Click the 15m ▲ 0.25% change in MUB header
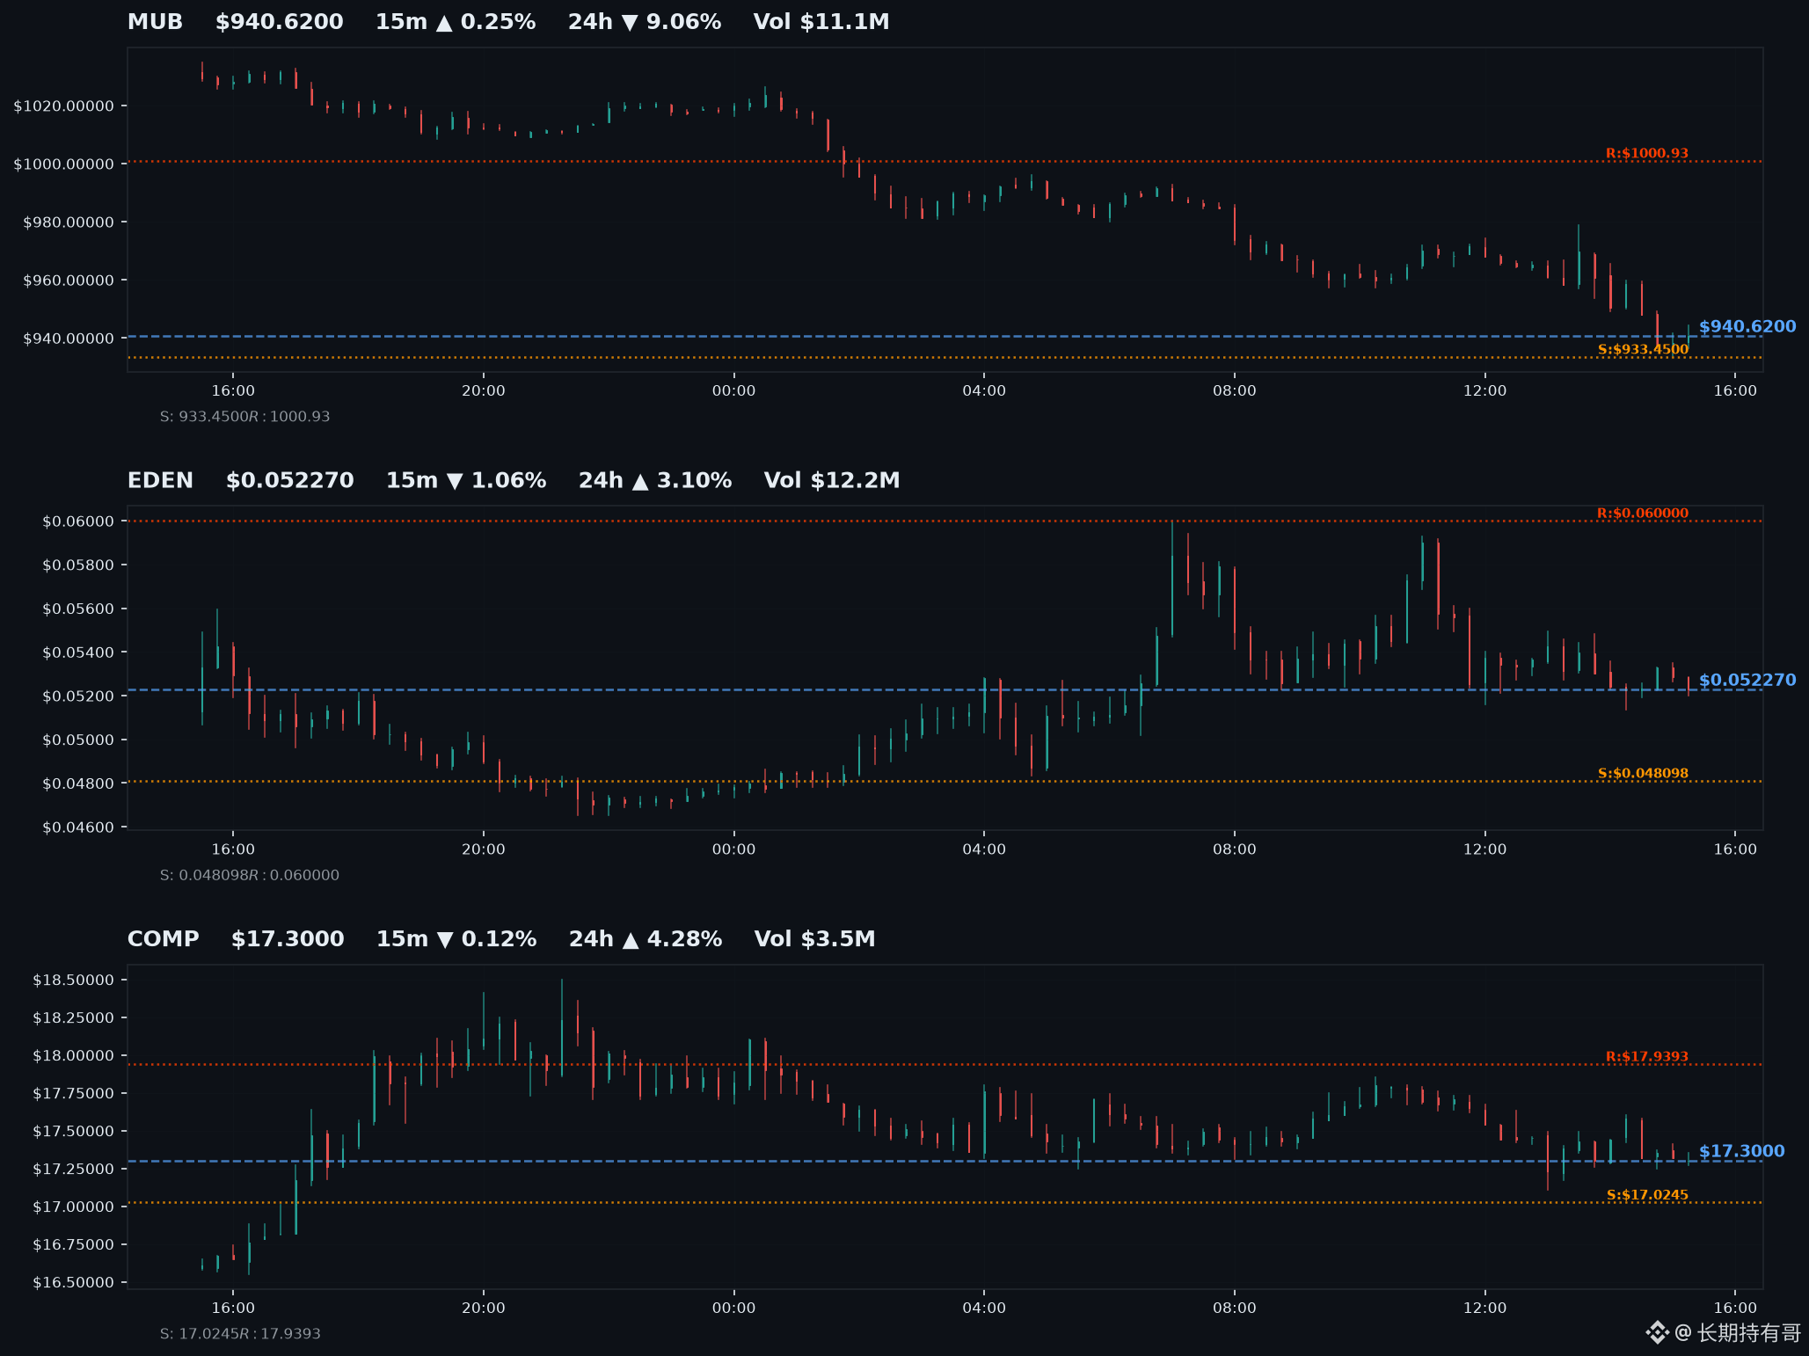 pos(456,22)
